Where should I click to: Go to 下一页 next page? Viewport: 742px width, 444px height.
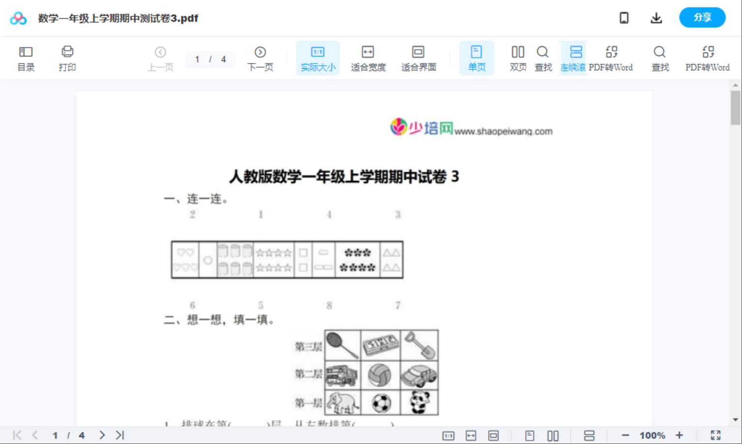(x=260, y=58)
